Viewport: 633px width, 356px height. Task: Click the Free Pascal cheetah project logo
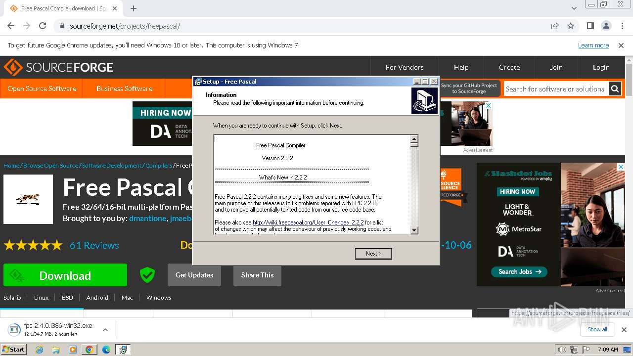coord(28,199)
